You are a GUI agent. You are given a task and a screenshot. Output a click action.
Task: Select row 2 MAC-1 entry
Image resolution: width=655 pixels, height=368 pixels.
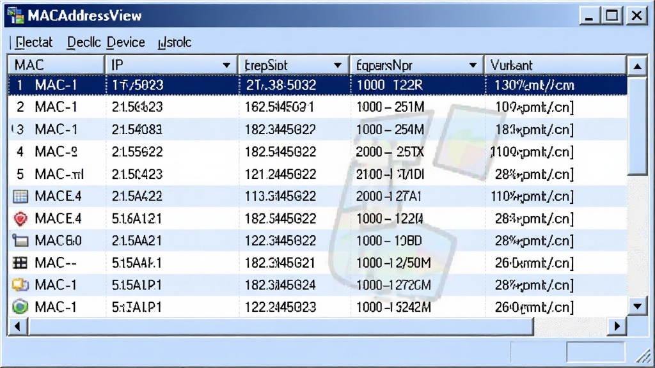(x=317, y=107)
